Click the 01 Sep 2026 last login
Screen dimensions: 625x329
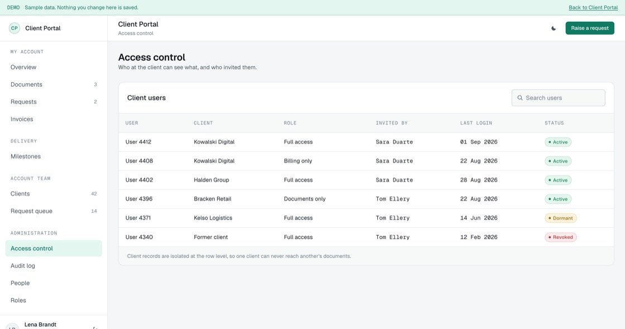point(479,142)
